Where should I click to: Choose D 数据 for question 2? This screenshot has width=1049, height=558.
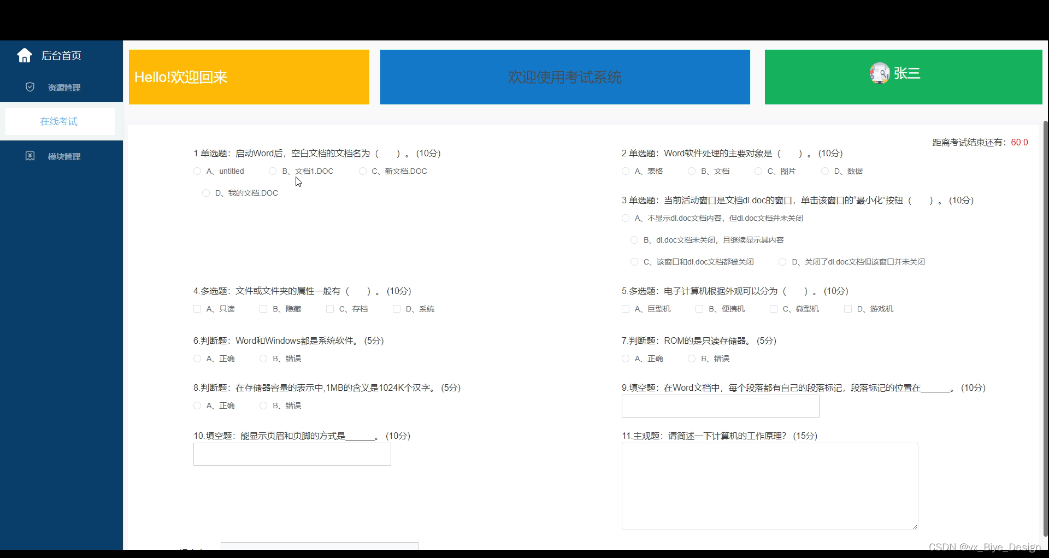point(825,171)
